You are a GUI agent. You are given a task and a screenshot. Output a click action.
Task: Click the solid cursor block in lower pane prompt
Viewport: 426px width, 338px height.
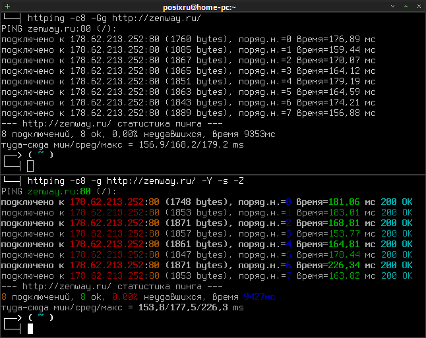30,329
